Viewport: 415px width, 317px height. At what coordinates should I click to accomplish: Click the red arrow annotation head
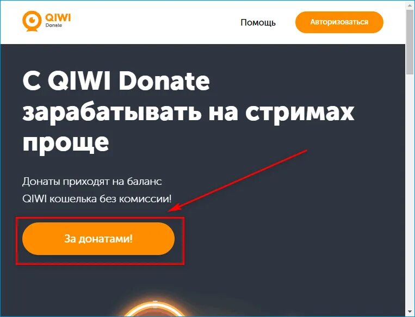[175, 208]
